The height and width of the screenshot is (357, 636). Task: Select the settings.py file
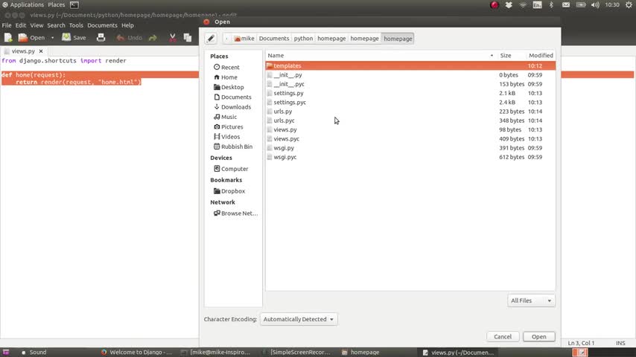pyautogui.click(x=410, y=93)
